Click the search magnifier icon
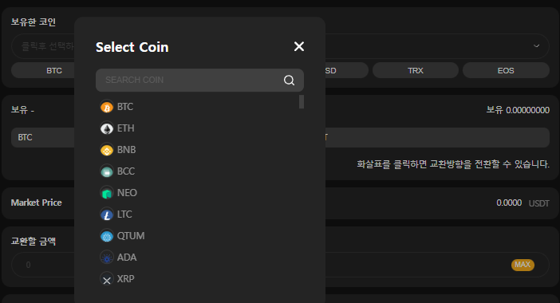 [289, 81]
